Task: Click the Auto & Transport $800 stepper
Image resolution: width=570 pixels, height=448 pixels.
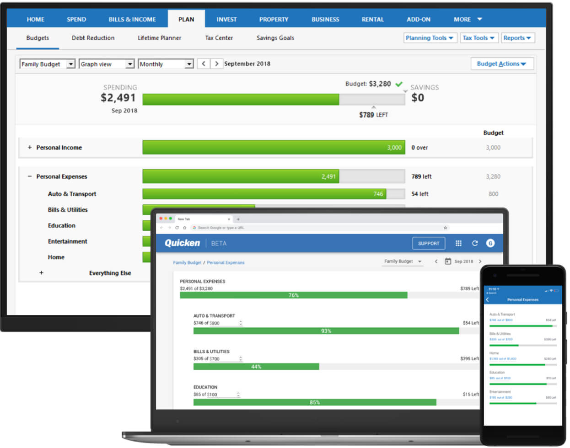Action: (x=241, y=323)
